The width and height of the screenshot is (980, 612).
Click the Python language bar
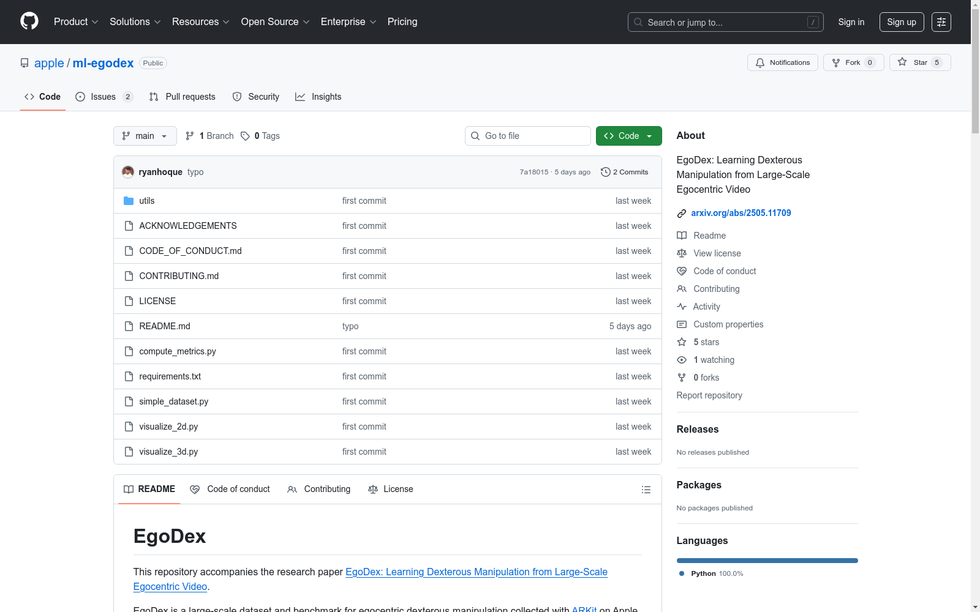pos(767,561)
